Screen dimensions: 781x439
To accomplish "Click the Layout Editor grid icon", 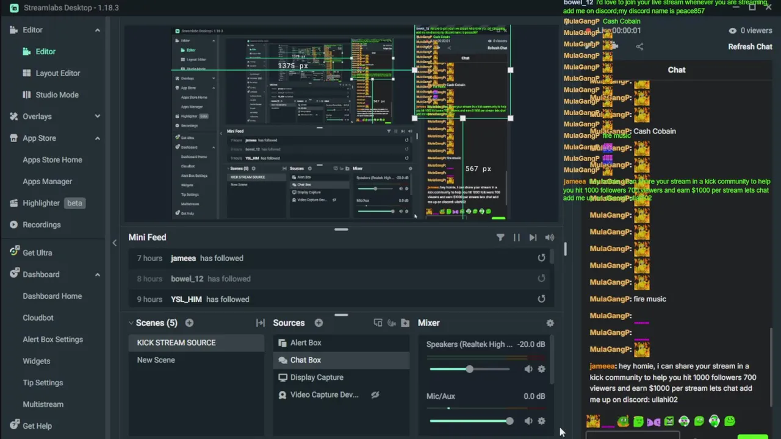I will tap(27, 73).
